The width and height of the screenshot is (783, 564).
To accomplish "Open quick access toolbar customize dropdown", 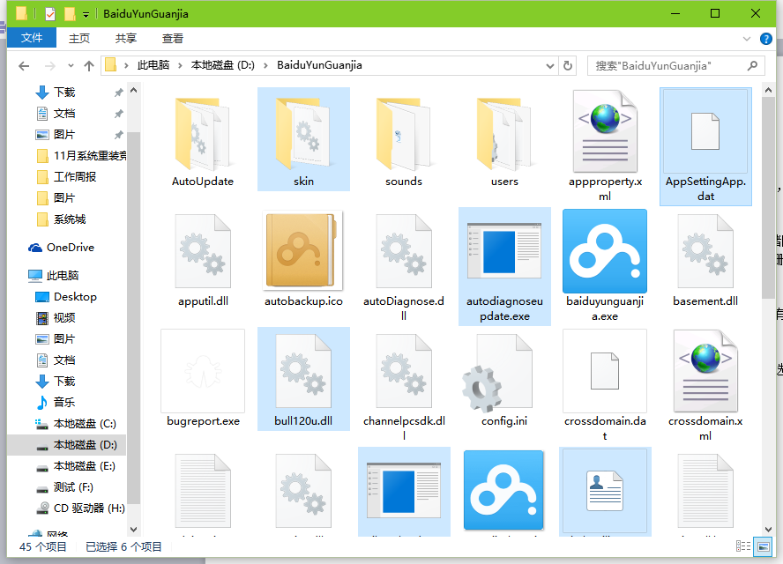I will (86, 15).
